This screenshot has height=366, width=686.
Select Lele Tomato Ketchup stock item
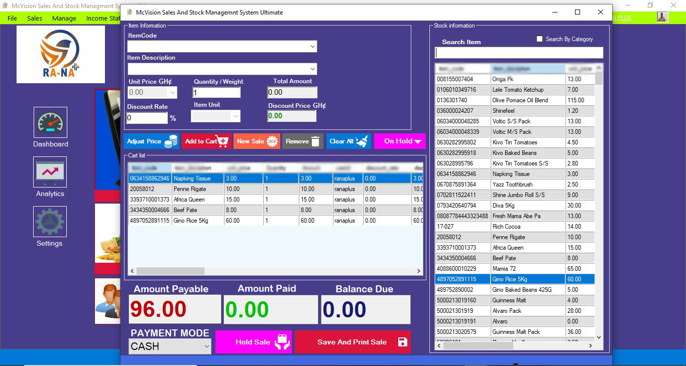515,90
